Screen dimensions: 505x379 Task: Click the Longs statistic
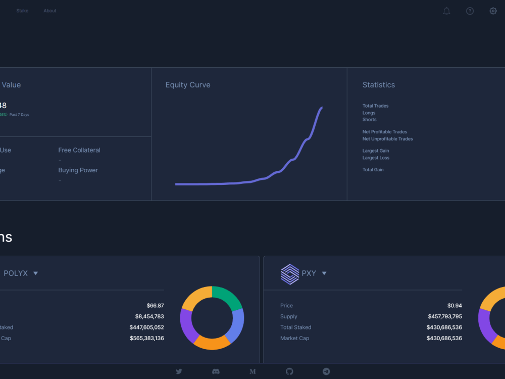(x=369, y=113)
